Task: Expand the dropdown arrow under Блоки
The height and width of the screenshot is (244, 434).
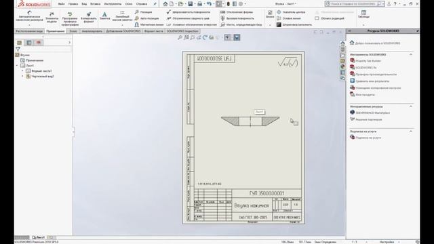Action: click(270, 25)
